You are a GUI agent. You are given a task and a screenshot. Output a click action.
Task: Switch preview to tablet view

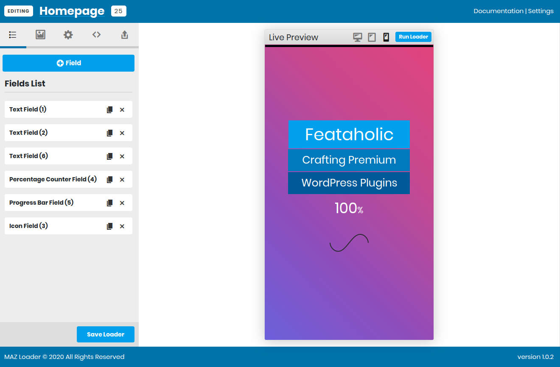click(372, 37)
